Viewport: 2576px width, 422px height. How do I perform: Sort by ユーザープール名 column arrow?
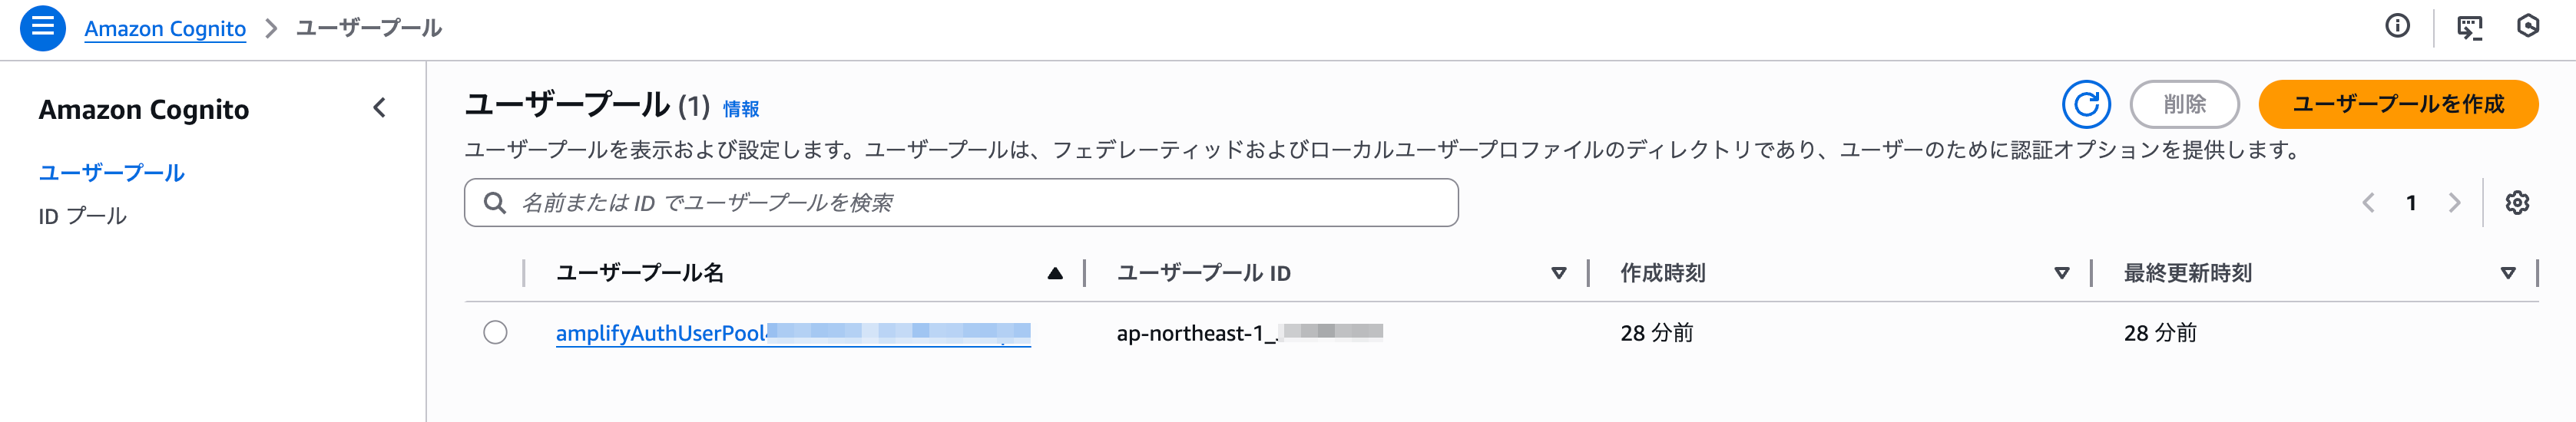[1055, 273]
